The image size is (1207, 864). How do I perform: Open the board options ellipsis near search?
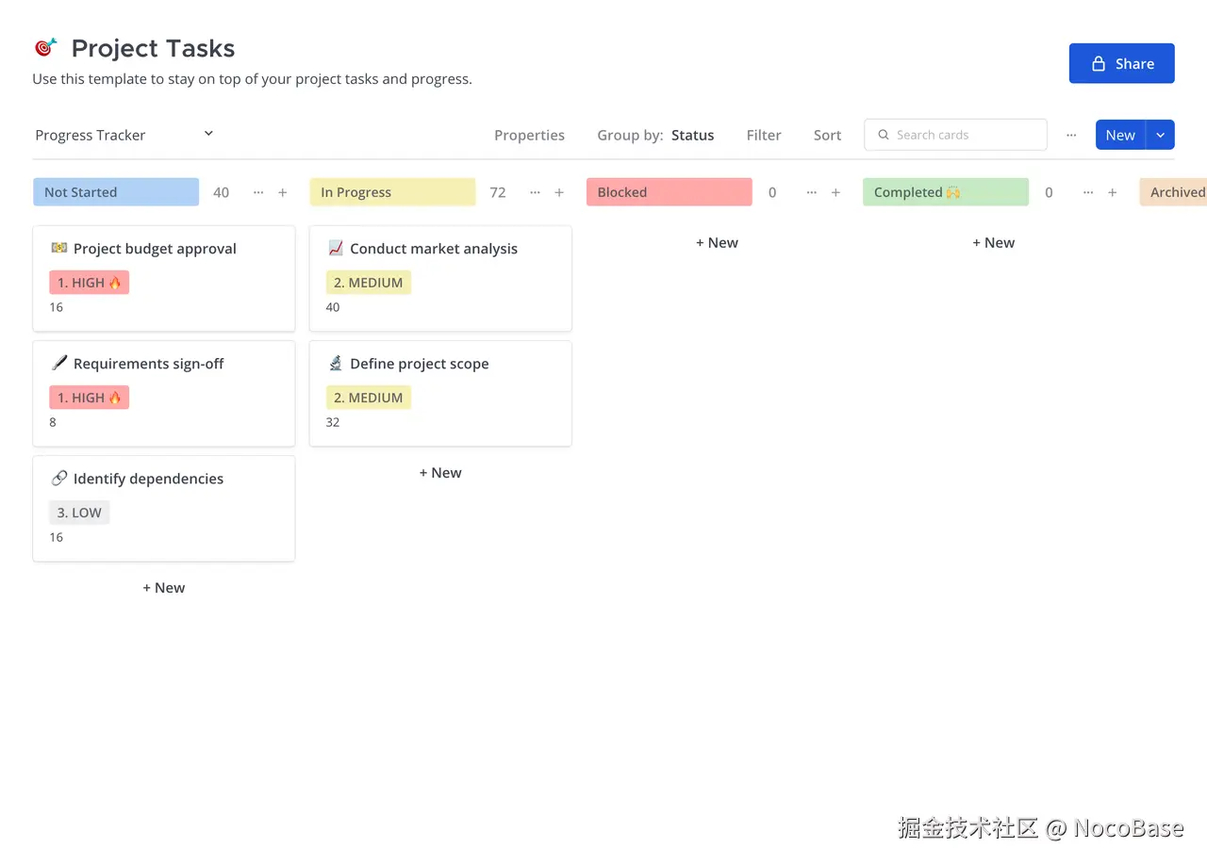pos(1071,135)
